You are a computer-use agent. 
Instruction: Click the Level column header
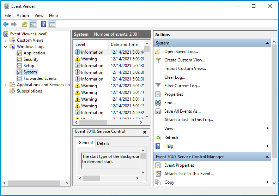click(x=91, y=44)
